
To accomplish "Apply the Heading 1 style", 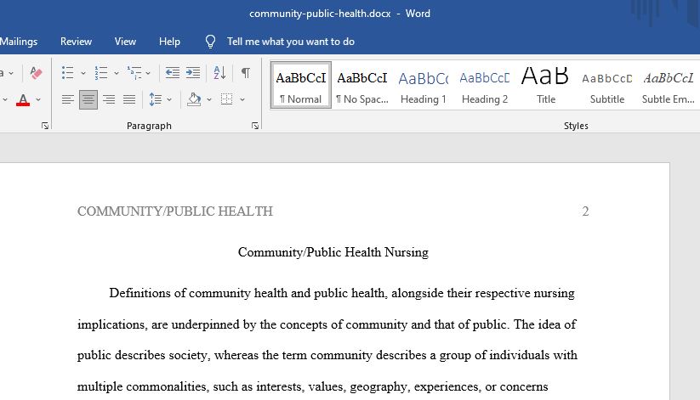I will click(x=424, y=85).
